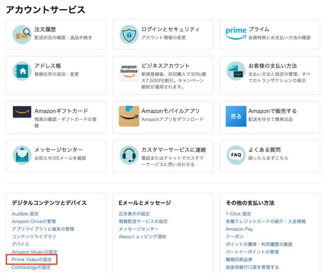This screenshot has height=273, width=326.
Task: Click アカウント情報の変更 description text
Action: click(163, 38)
